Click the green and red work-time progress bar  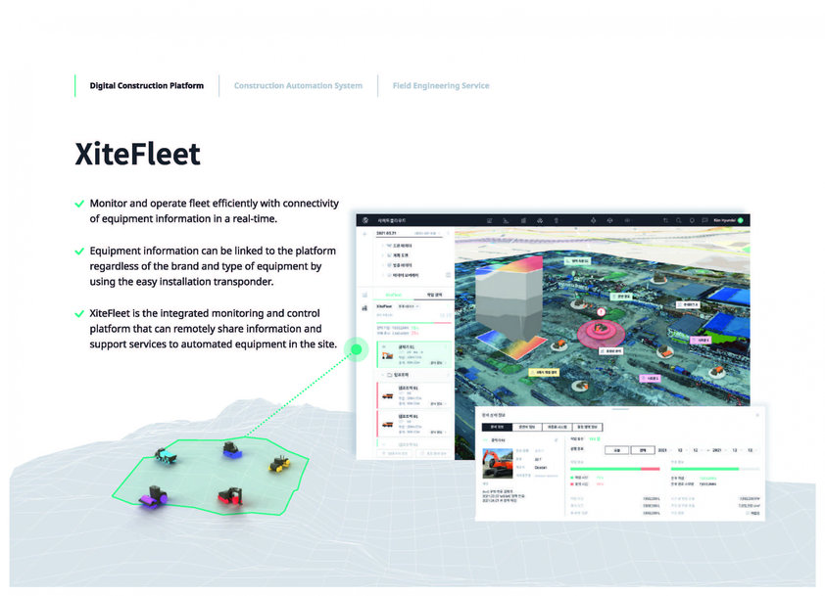(x=615, y=468)
